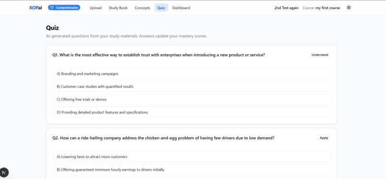
Task: Switch to the Concepts tab
Action: click(x=142, y=8)
